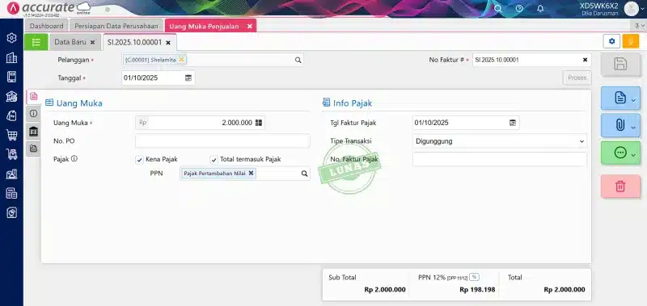Viewport: 647px width, 306px height.
Task: Click the No. PO input field
Action: (x=222, y=140)
